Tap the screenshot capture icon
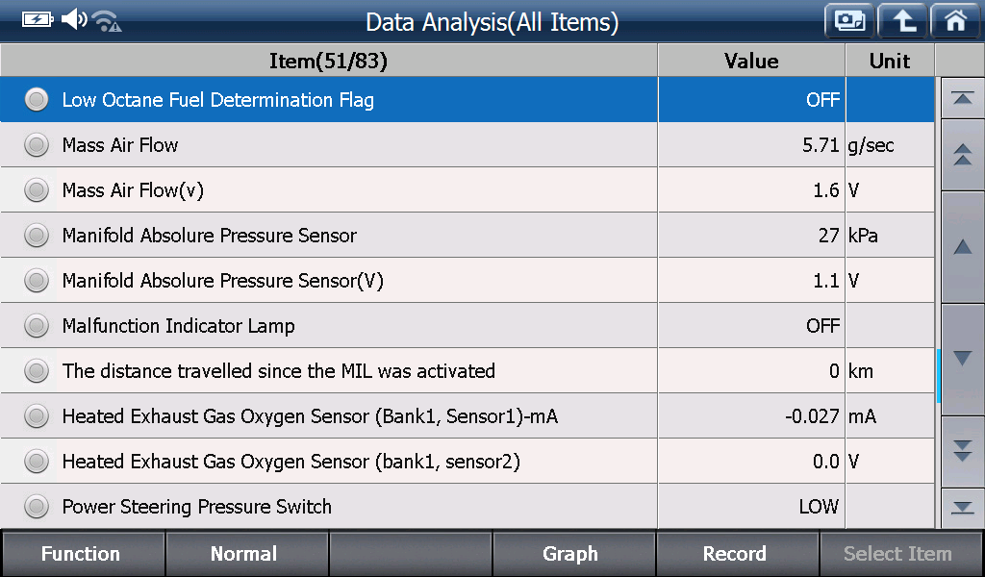Viewport: 985px width, 577px height. pyautogui.click(x=849, y=21)
